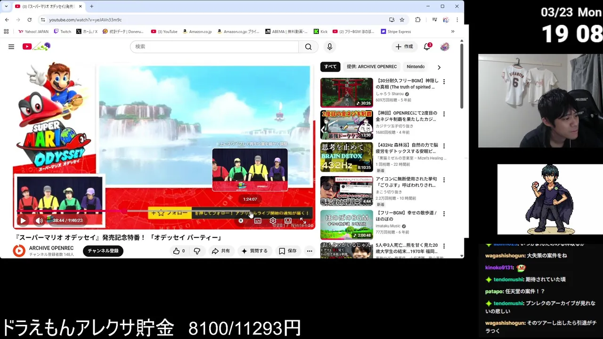
Task: Click the 質問する ask button
Action: click(254, 251)
